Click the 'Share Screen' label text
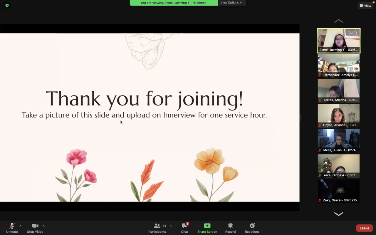Screen dimensions: 376x235 [x=207, y=232]
